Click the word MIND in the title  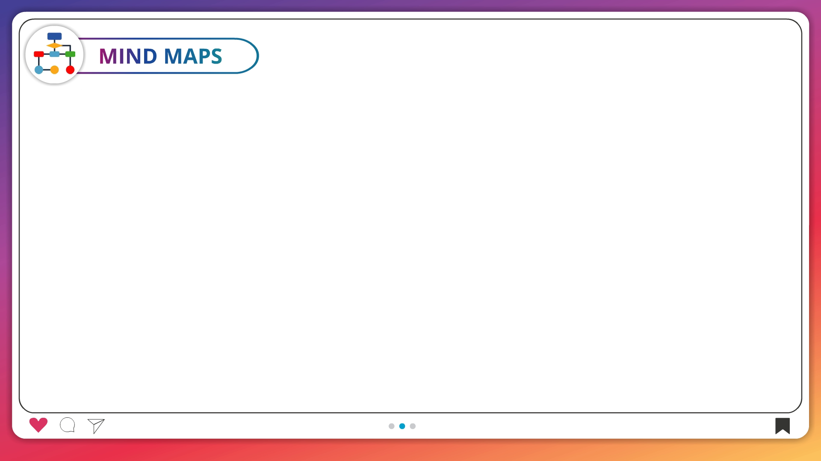[128, 56]
